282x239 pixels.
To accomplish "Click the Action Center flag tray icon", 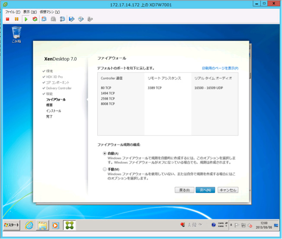I will 237,225.
